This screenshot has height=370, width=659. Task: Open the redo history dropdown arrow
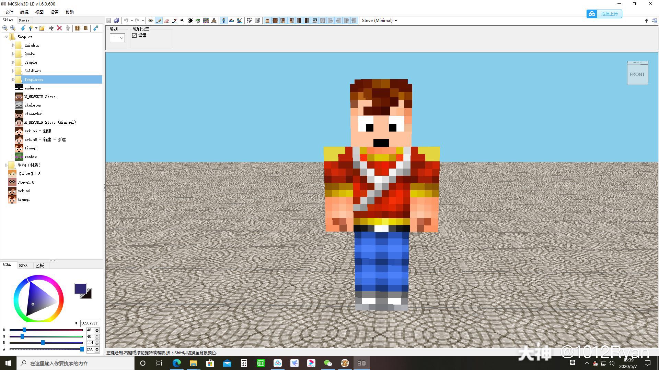pos(143,21)
